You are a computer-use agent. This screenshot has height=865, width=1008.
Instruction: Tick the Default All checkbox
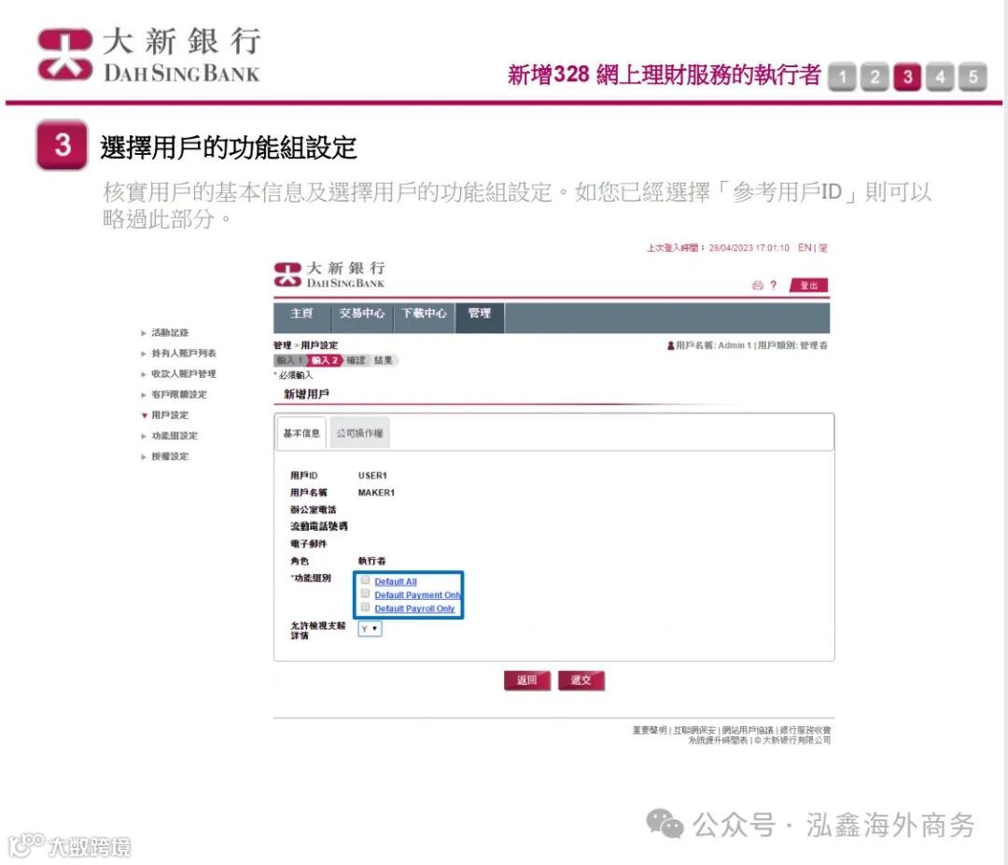click(x=365, y=580)
